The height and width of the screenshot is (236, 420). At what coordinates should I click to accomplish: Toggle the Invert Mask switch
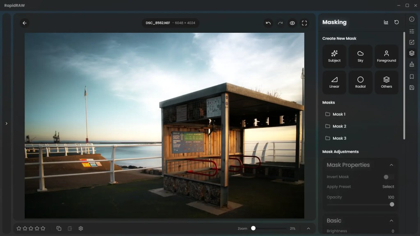pyautogui.click(x=388, y=177)
